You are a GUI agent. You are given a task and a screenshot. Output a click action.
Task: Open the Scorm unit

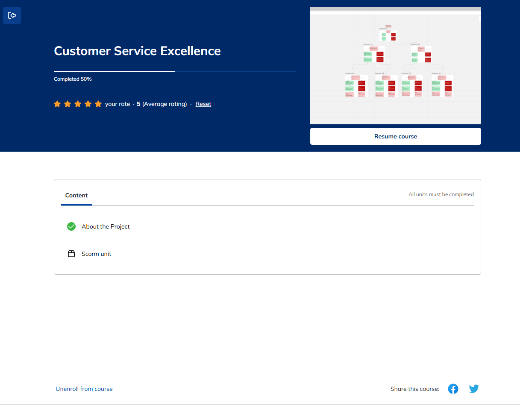96,253
